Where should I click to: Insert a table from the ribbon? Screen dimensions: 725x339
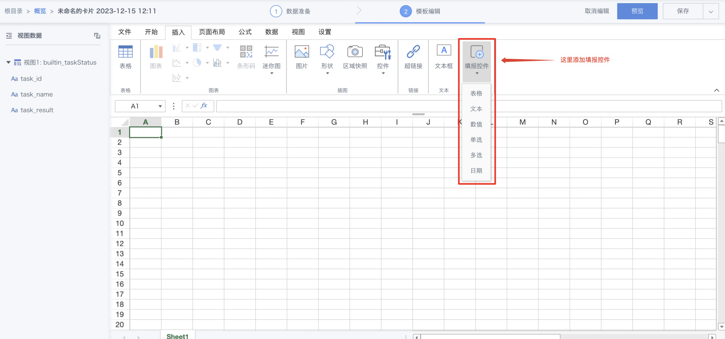click(x=126, y=57)
